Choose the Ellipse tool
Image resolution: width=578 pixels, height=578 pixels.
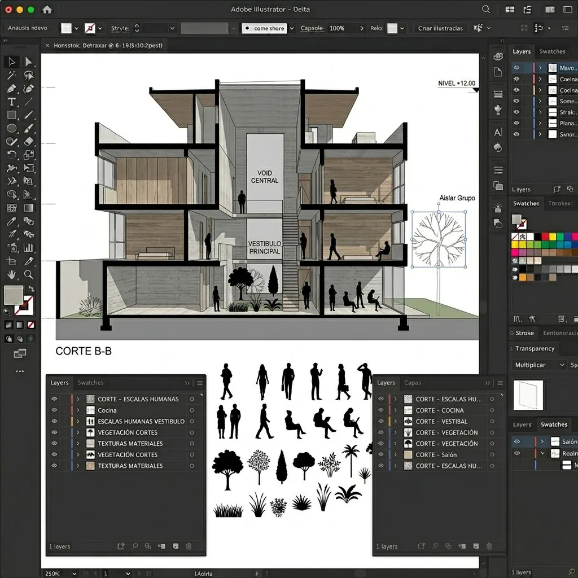(x=11, y=129)
